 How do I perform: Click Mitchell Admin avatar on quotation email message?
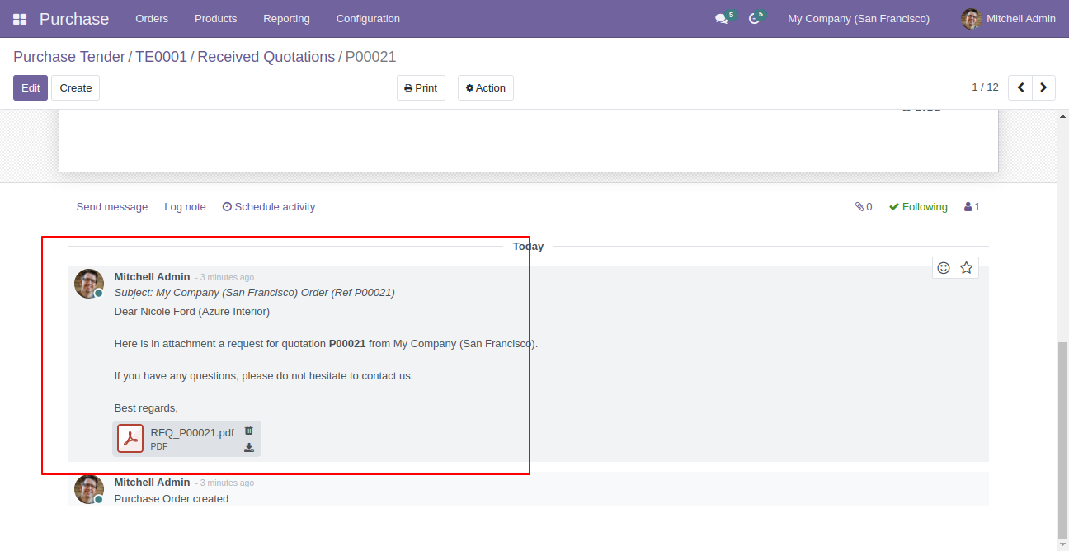click(89, 284)
